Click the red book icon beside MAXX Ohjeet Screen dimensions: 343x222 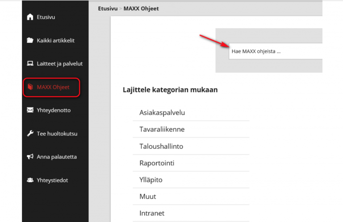30,87
